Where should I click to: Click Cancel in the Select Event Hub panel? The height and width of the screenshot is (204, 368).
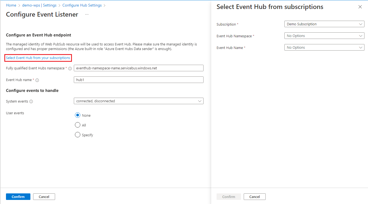tap(255, 197)
